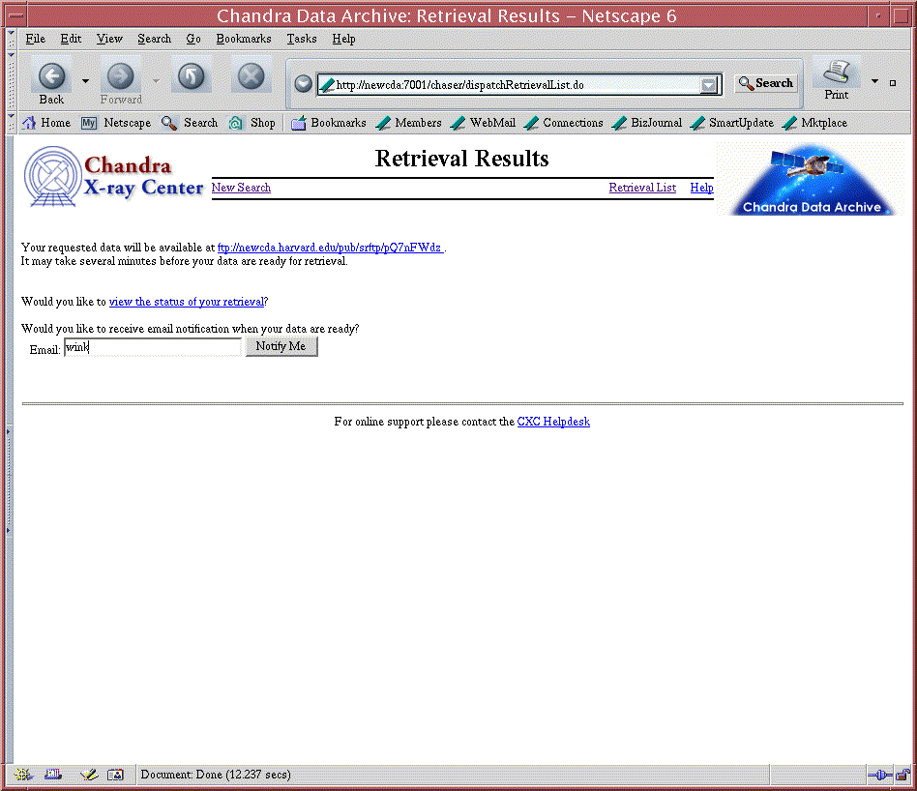Click the CXC Helpdesk link
This screenshot has height=791, width=917.
pyautogui.click(x=553, y=422)
